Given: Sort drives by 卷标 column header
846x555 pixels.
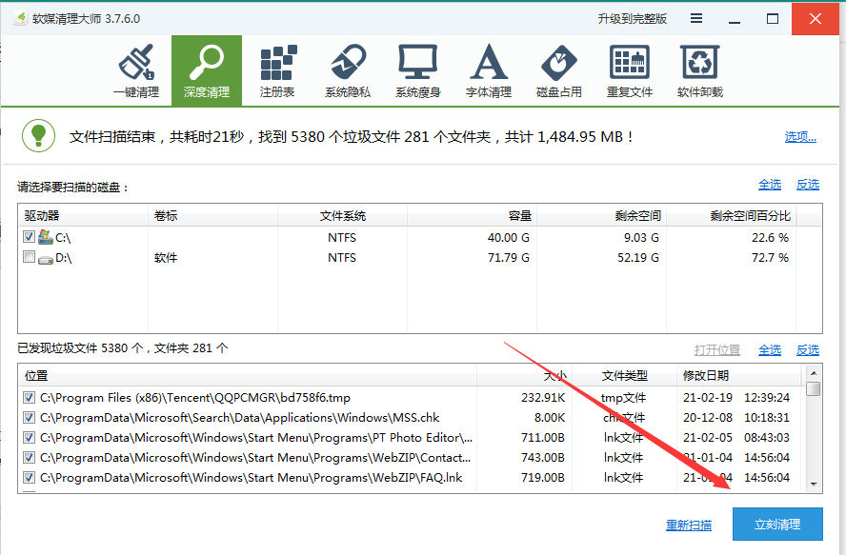Looking at the screenshot, I should [x=212, y=216].
